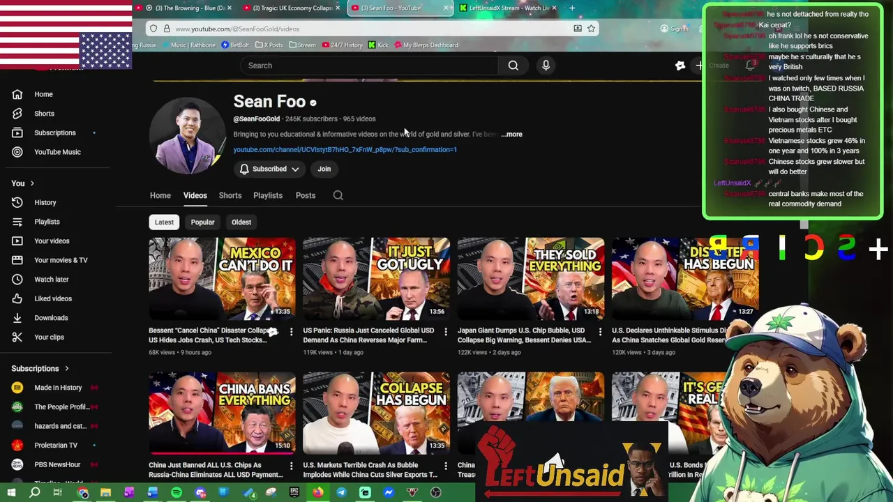The image size is (893, 502).
Task: Click the lock icon in address bar
Action: coord(167,29)
